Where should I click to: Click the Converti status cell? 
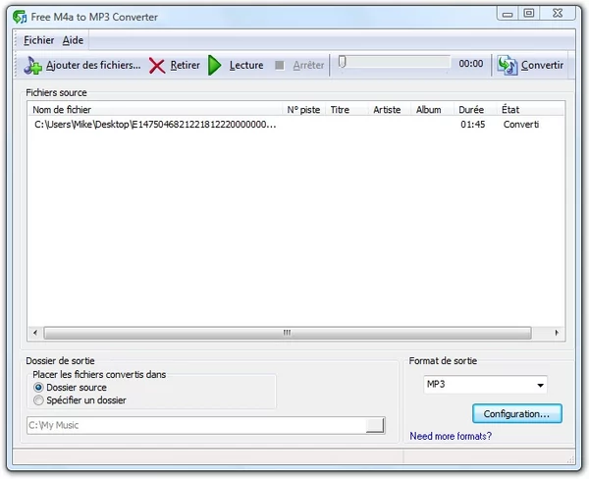(x=521, y=125)
